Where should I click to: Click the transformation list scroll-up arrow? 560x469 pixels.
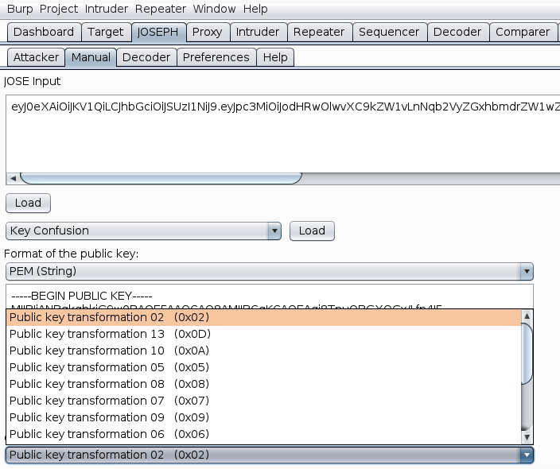(527, 316)
